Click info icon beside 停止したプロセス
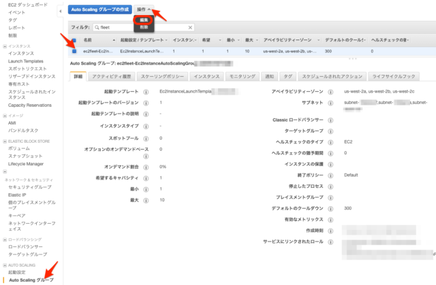The width and height of the screenshot is (436, 285). click(330, 186)
